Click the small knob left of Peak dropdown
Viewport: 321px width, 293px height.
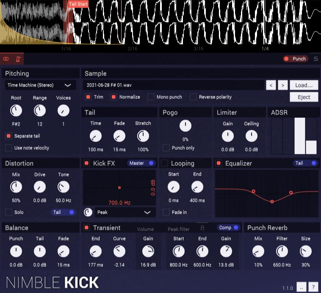(88, 212)
